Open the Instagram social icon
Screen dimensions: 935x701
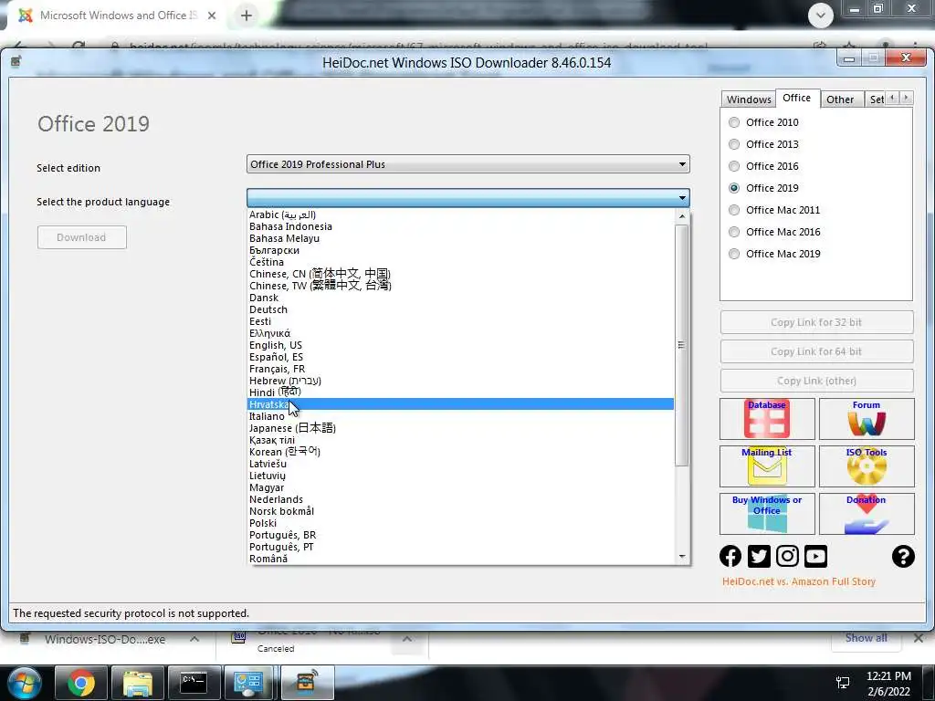787,556
